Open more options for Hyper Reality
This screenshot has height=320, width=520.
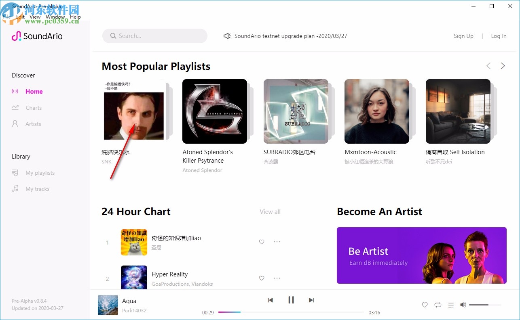277,278
